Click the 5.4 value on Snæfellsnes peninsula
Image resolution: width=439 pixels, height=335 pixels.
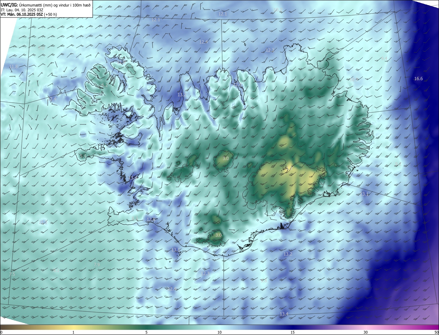83,156
